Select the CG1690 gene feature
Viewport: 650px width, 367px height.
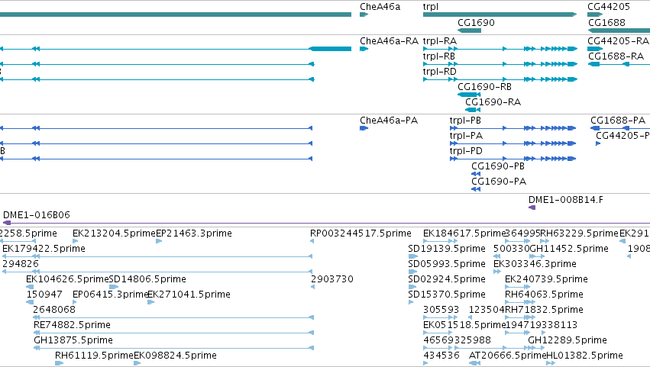coord(469,31)
